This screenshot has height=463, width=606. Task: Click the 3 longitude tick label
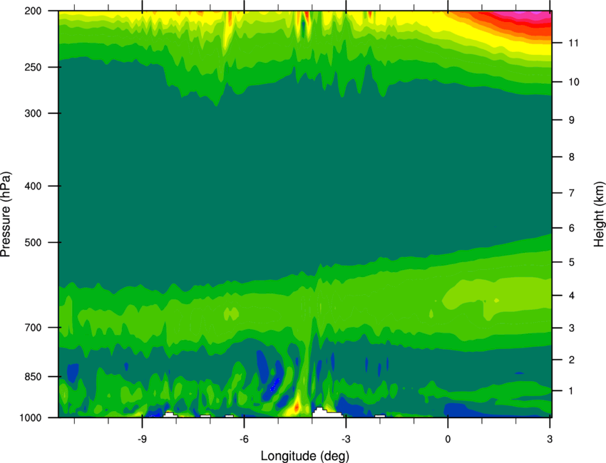550,439
